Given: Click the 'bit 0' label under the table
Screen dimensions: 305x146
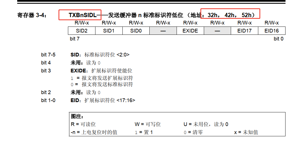Looking at the screenshot, I should click(279, 39).
